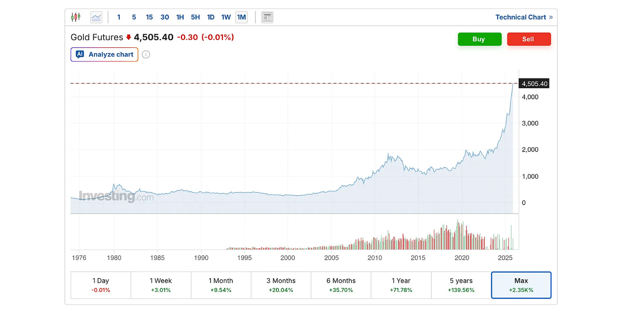
Task: Select the 5 years range tab
Action: coord(461,285)
